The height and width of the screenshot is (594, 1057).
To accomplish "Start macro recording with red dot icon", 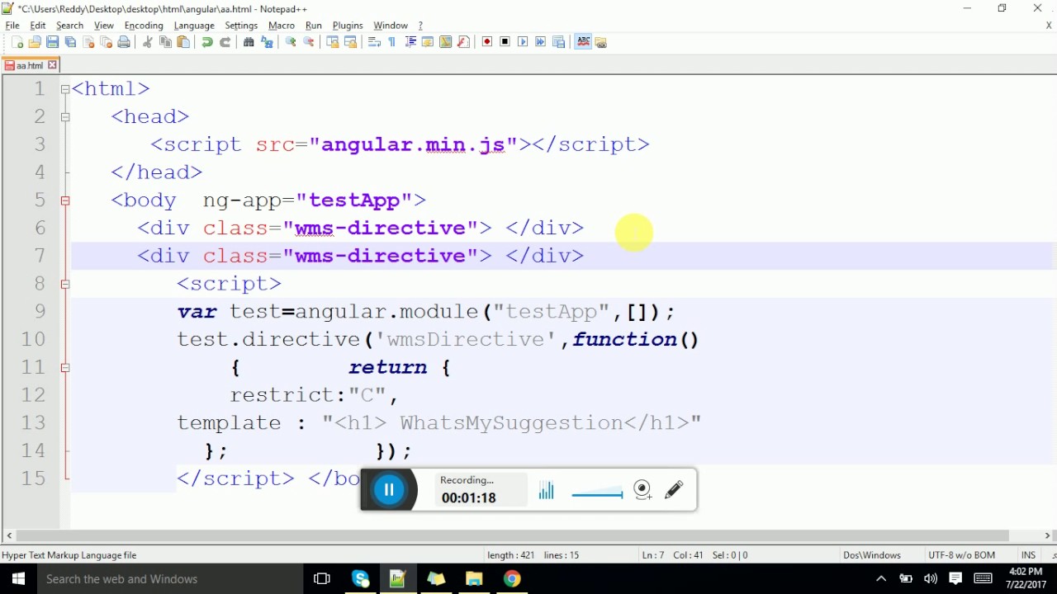I will pos(487,42).
